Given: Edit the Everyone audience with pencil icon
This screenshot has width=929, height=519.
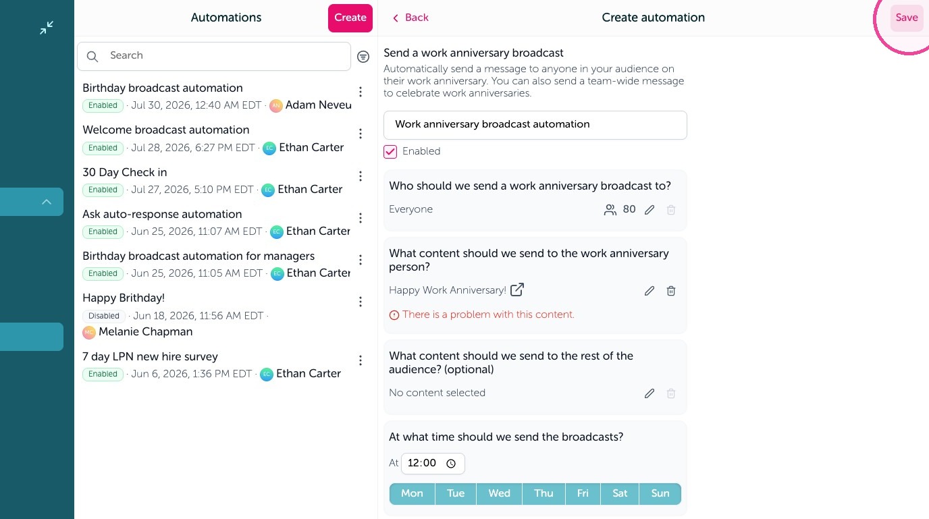Looking at the screenshot, I should tap(649, 210).
